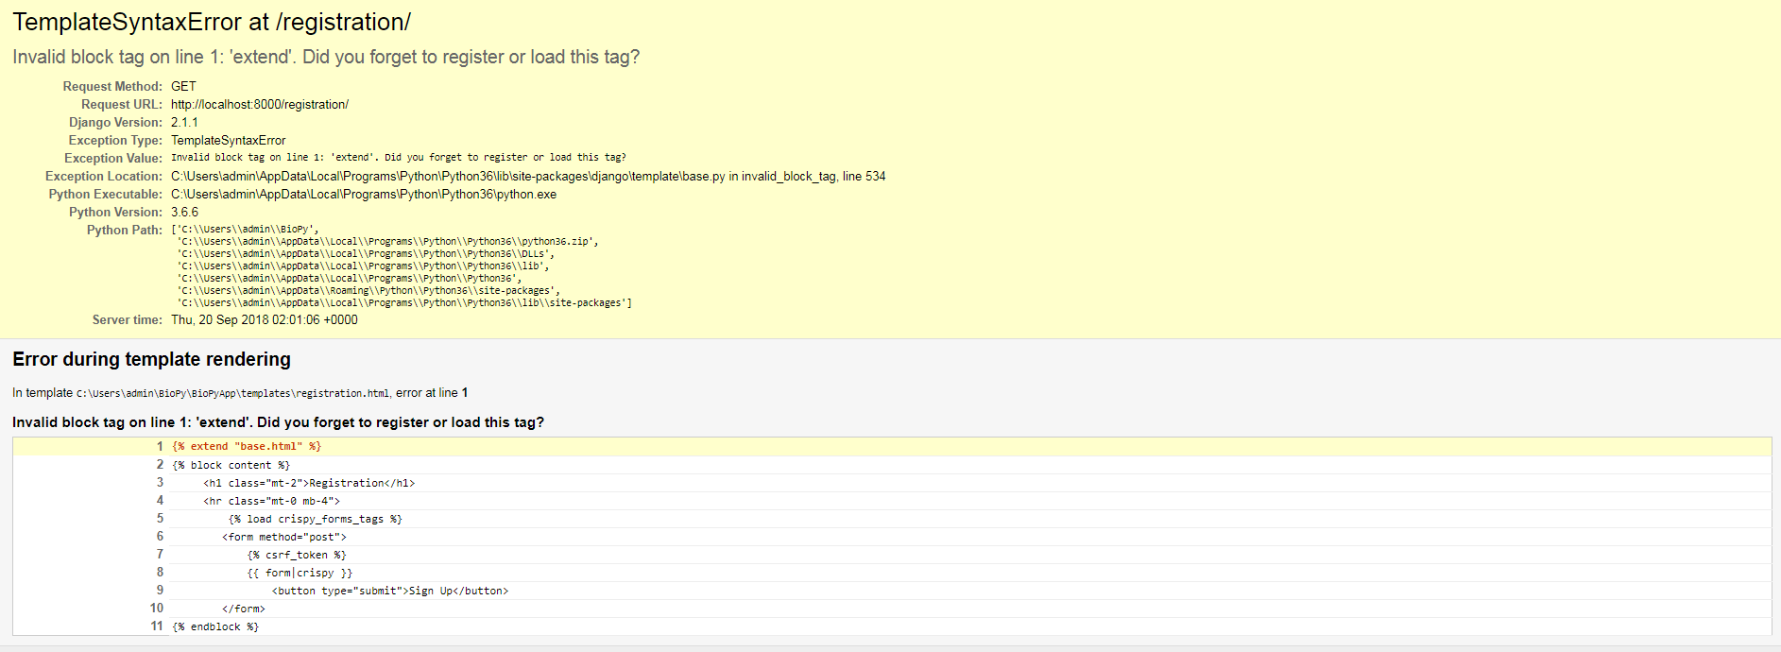1781x652 pixels.
Task: Click the template path registration.html
Action: pos(232,393)
